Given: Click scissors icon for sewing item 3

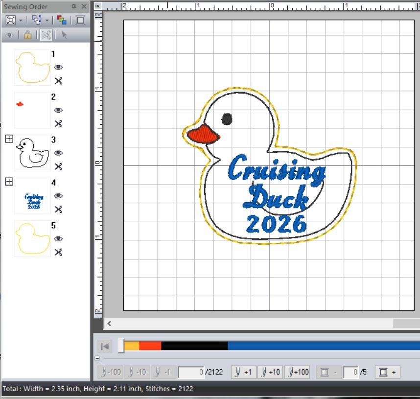Looking at the screenshot, I should pos(58,166).
